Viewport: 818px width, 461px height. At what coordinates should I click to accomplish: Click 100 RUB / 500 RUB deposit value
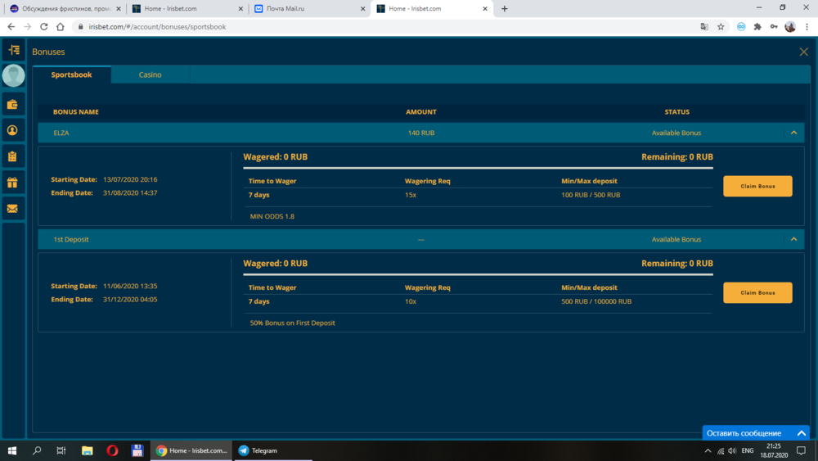(591, 195)
